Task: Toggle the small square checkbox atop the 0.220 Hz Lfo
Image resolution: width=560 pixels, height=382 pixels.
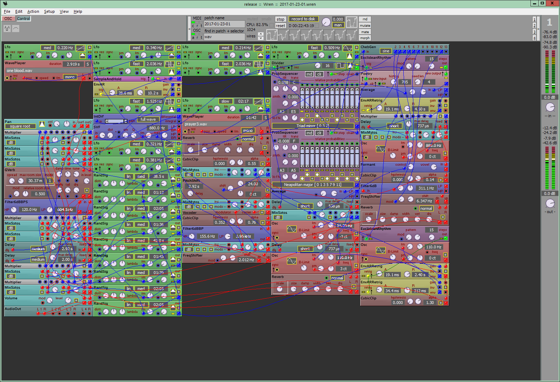Action: (90, 47)
